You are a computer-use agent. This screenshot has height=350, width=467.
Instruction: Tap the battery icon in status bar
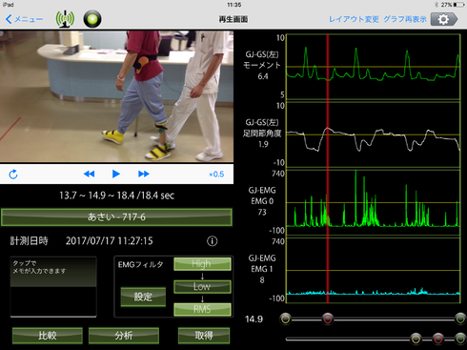pyautogui.click(x=459, y=5)
